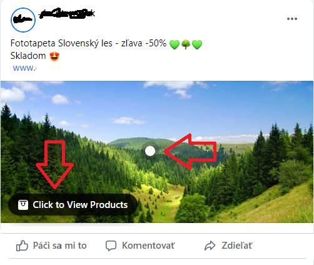
Task: Select the Zdieľať label
Action: tap(237, 246)
